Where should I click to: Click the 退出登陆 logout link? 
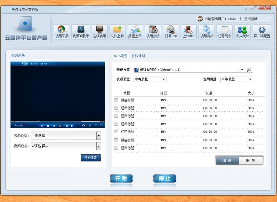coord(251,19)
